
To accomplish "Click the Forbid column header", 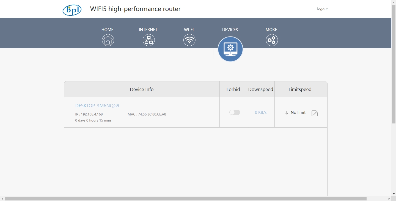I will point(233,89).
